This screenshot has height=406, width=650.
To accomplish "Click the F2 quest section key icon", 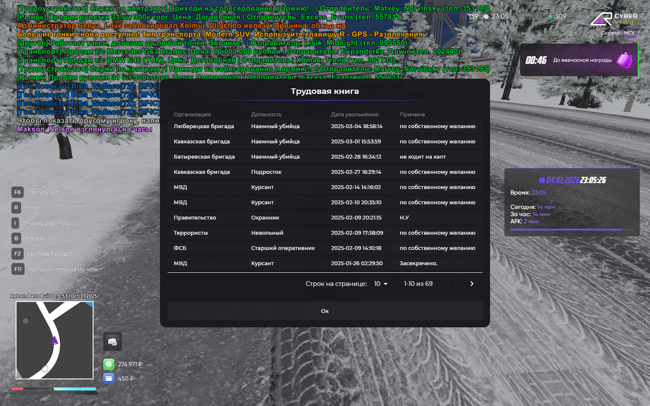I will point(18,254).
